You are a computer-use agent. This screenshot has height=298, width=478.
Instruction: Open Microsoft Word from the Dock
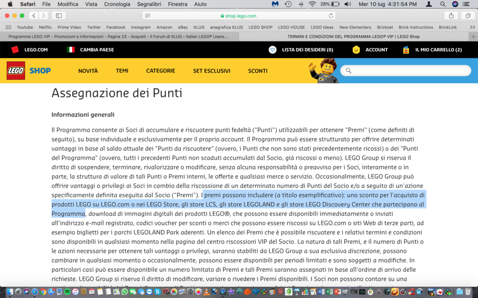(x=321, y=292)
